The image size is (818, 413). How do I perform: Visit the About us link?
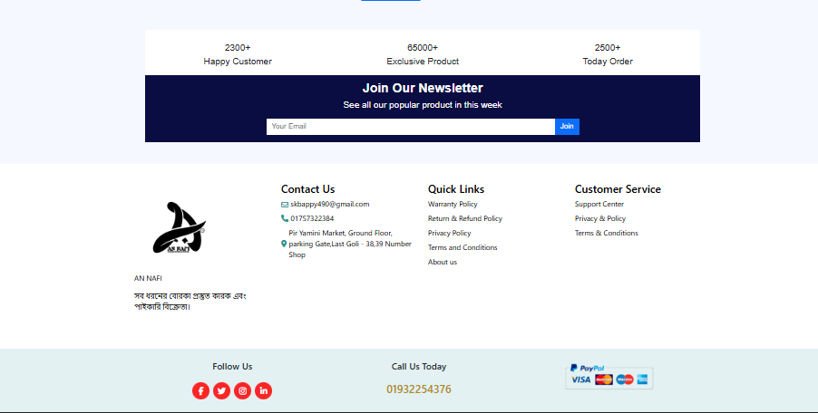pos(443,263)
